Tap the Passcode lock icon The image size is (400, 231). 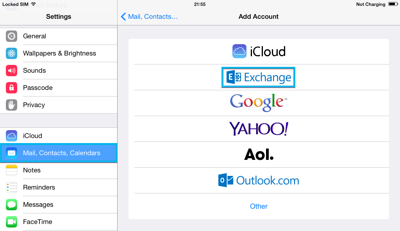(11, 88)
